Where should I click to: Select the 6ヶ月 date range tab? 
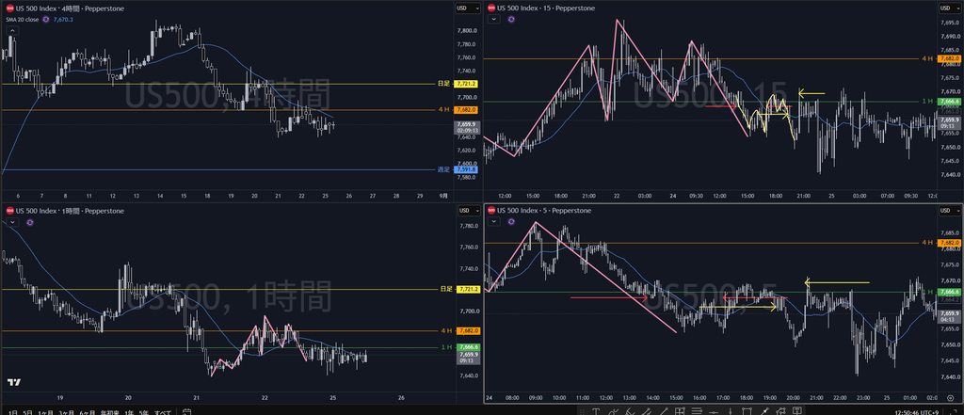tap(87, 412)
